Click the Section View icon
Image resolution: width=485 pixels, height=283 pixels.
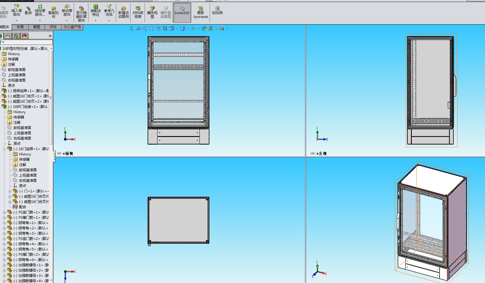[165, 28]
